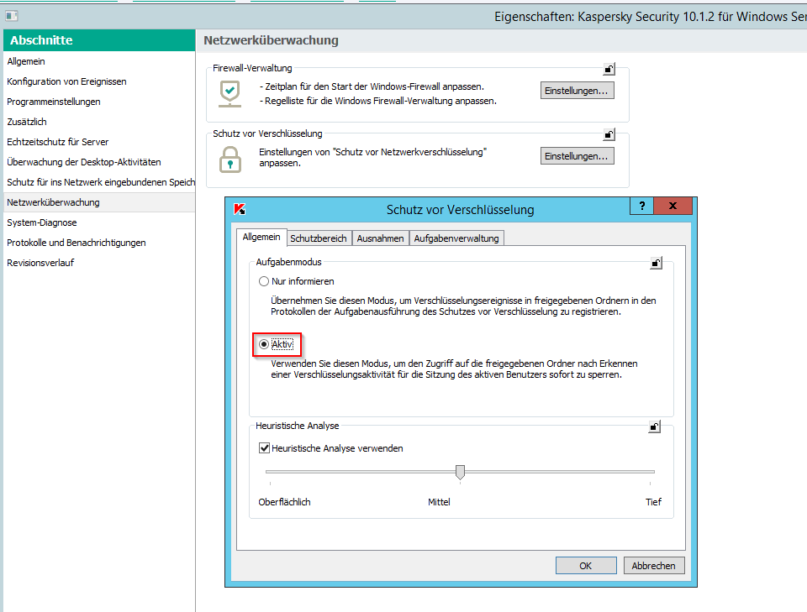
Task: Set heuristic slider to Oberflächlich end
Action: click(270, 472)
